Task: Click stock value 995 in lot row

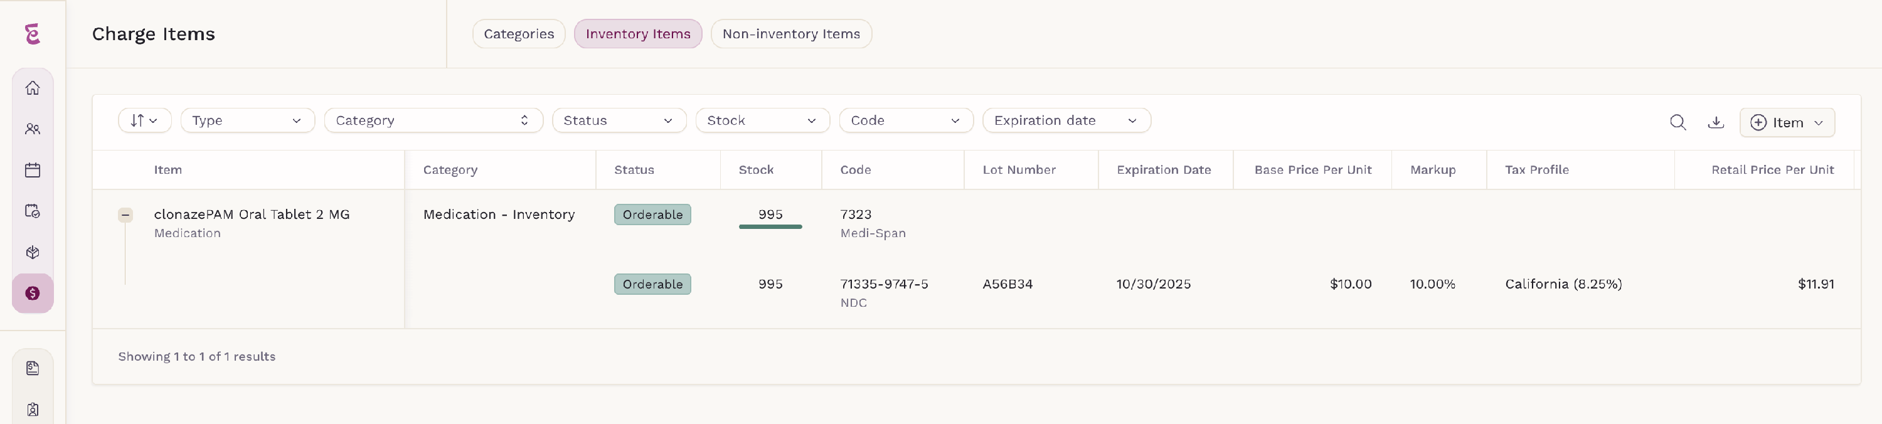Action: 770,284
